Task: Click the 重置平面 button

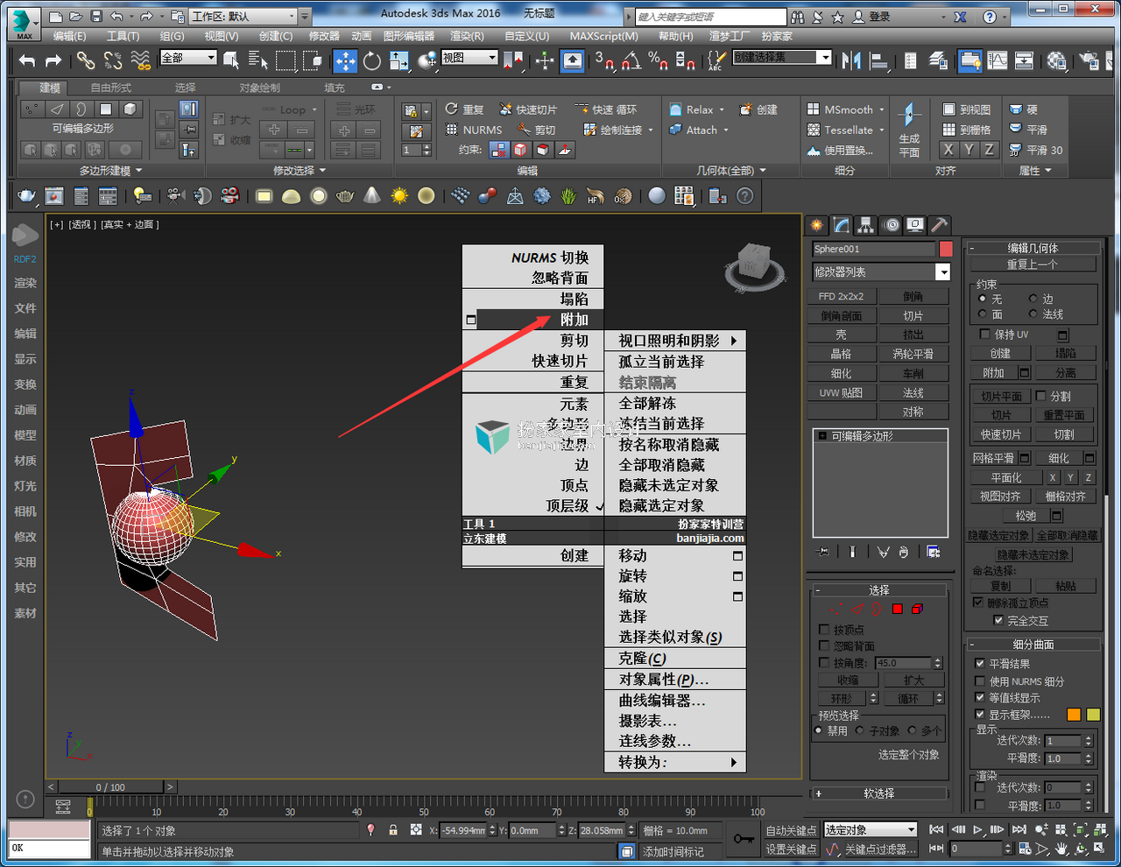Action: (x=1064, y=415)
